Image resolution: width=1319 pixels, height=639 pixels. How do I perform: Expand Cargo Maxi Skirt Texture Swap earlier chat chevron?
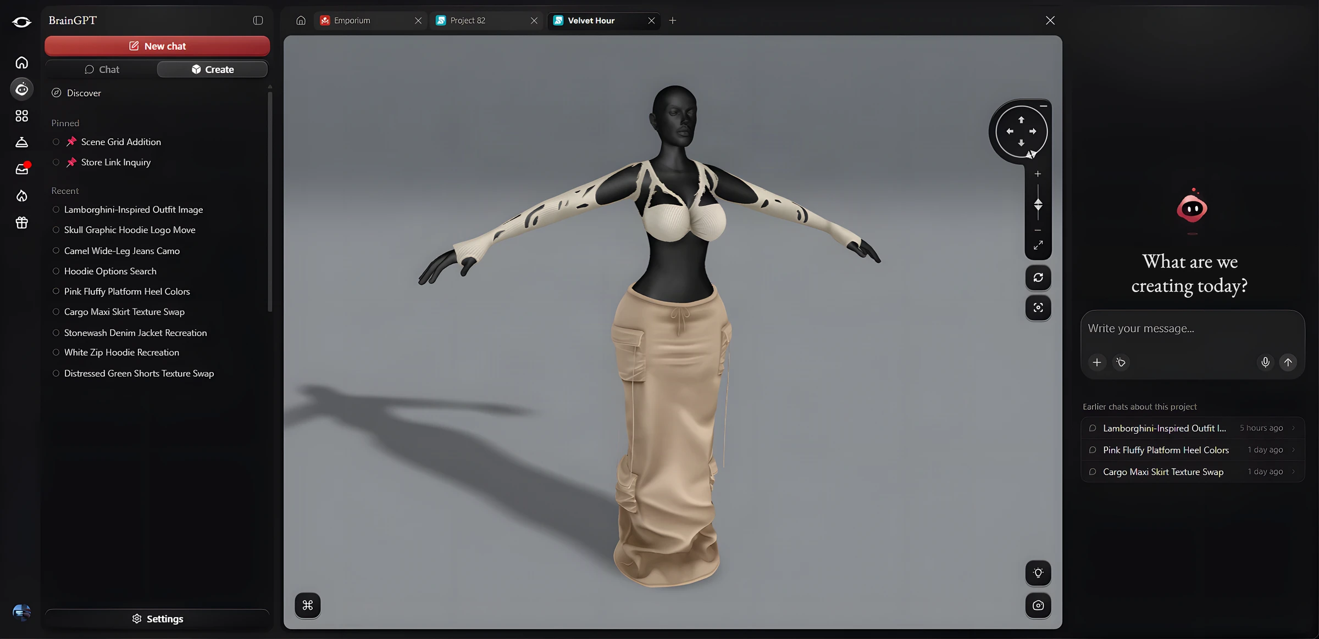coord(1293,472)
